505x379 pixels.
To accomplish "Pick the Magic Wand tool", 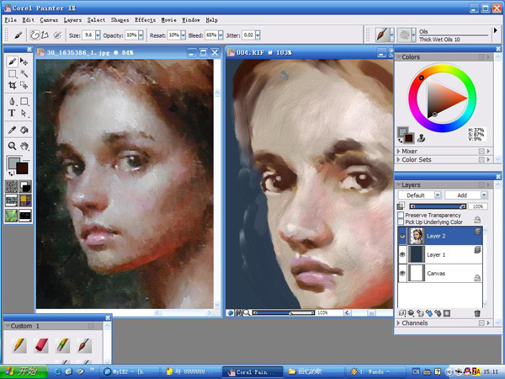I will 24,73.
